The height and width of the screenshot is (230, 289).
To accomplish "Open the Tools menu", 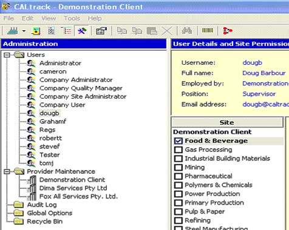I will point(72,18).
